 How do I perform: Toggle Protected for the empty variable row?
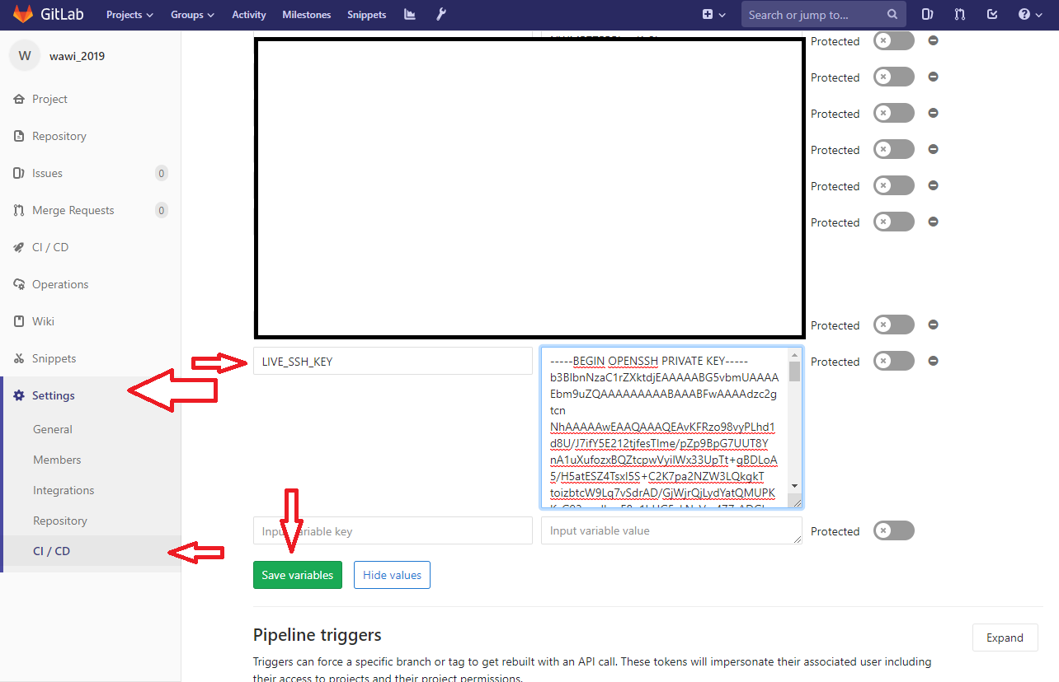coord(893,530)
